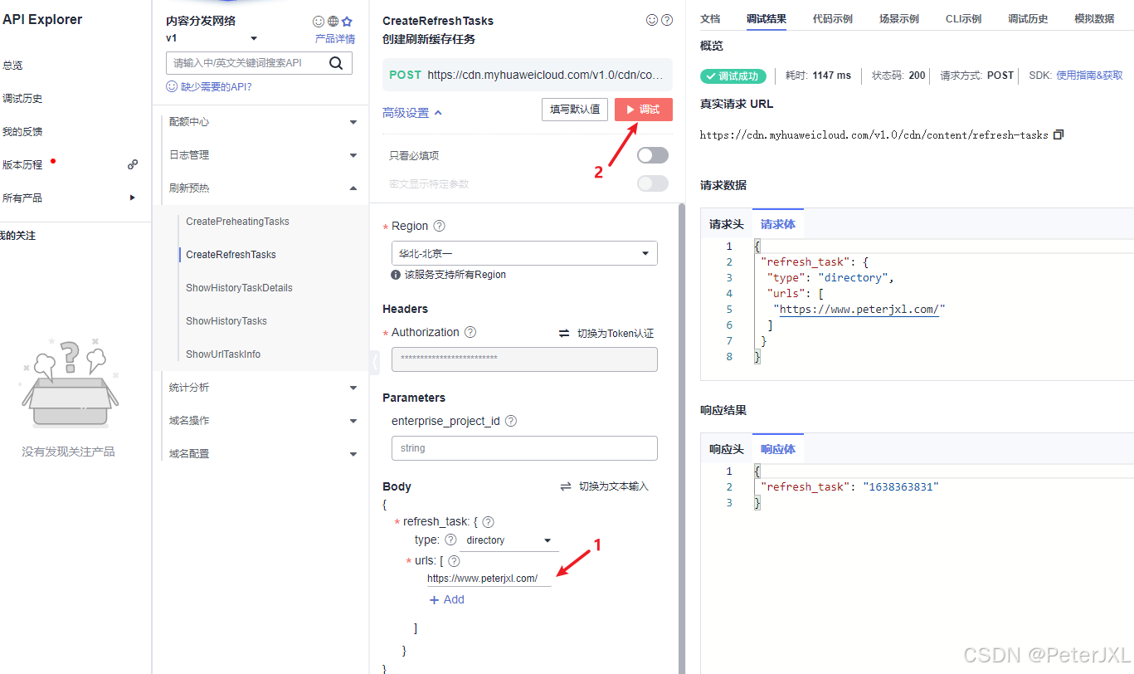Toggle the 只看必填项 switch
Screen dimensions: 1134x674
click(652, 155)
